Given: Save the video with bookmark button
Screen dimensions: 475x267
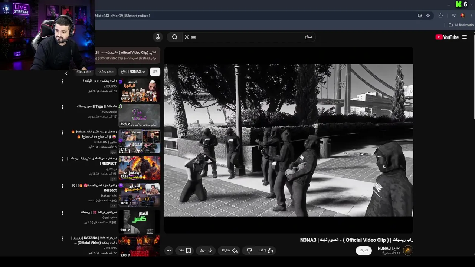Looking at the screenshot, I should (x=185, y=251).
